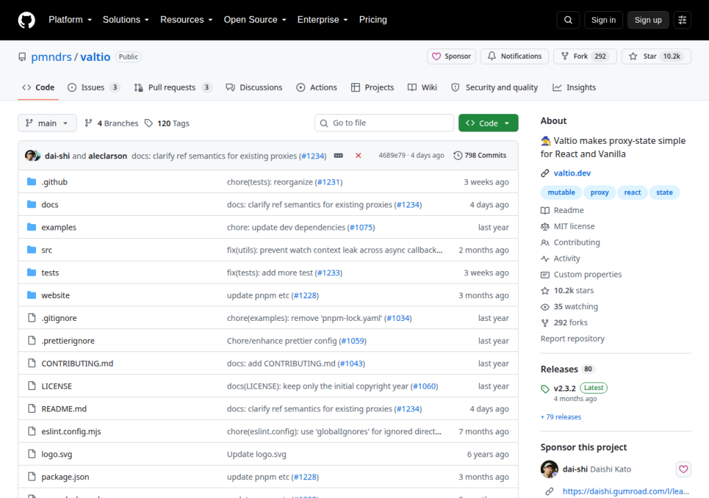
Task: Open README.md file
Action: [x=64, y=409]
